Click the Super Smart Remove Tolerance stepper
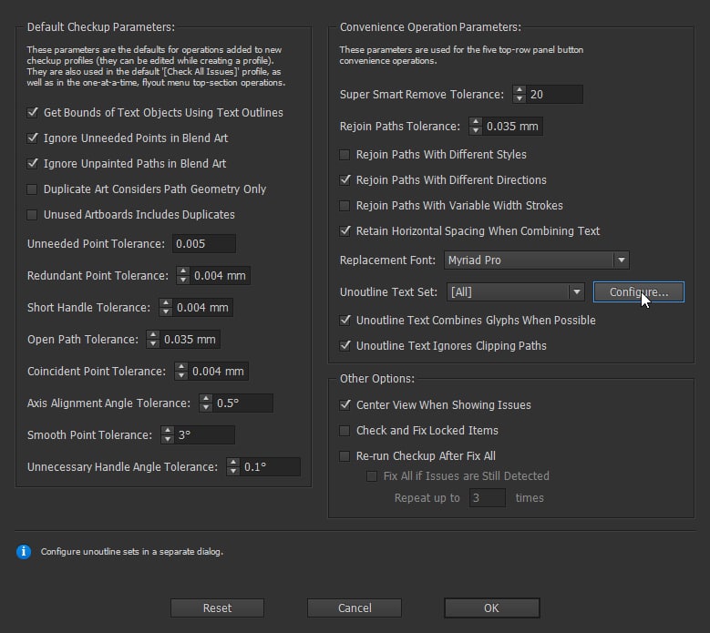710x633 pixels. coord(520,94)
